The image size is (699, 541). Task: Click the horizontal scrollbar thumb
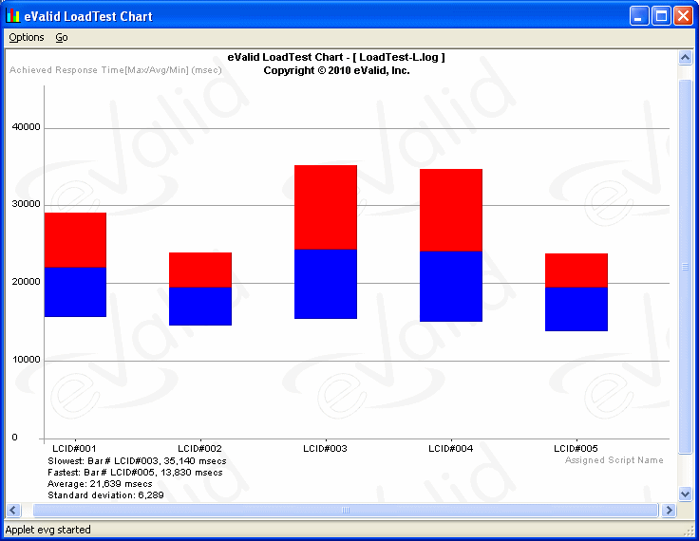[x=346, y=511]
